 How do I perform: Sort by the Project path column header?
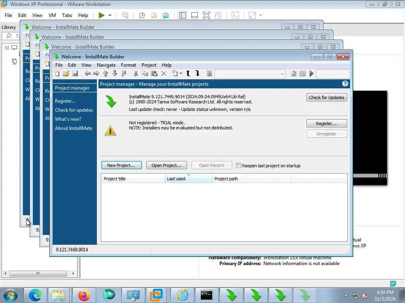252,179
